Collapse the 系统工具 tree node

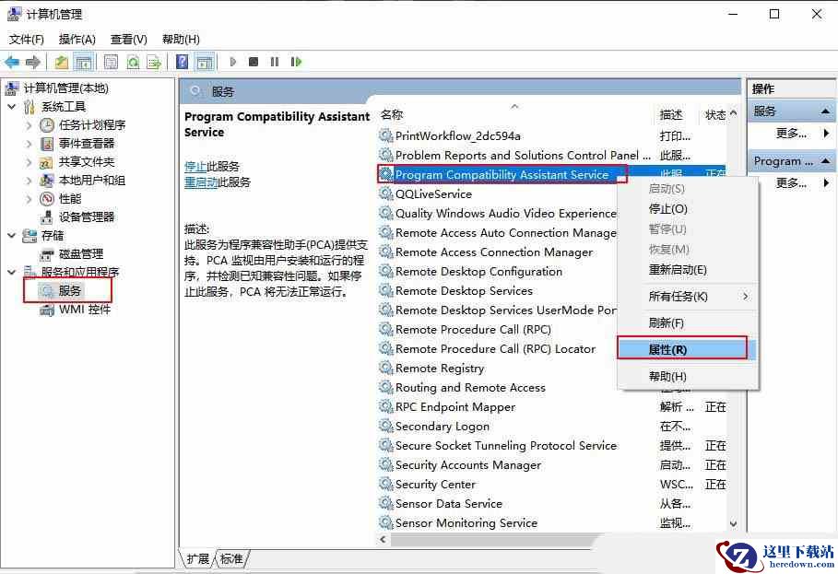pyautogui.click(x=12, y=107)
